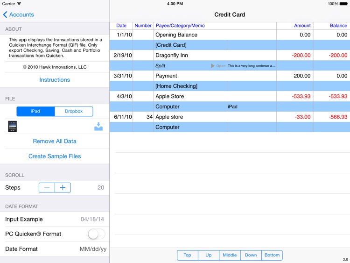Increase scroll steps with plus button
The width and height of the screenshot is (350, 263).
click(x=63, y=187)
